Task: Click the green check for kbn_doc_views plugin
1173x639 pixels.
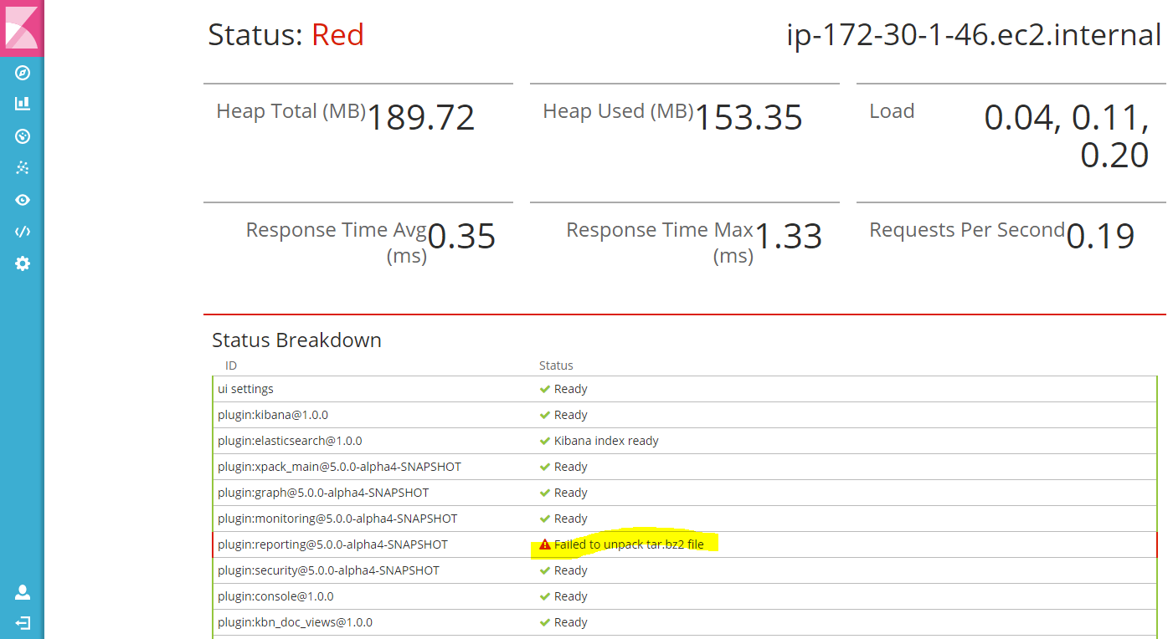Action: point(545,622)
